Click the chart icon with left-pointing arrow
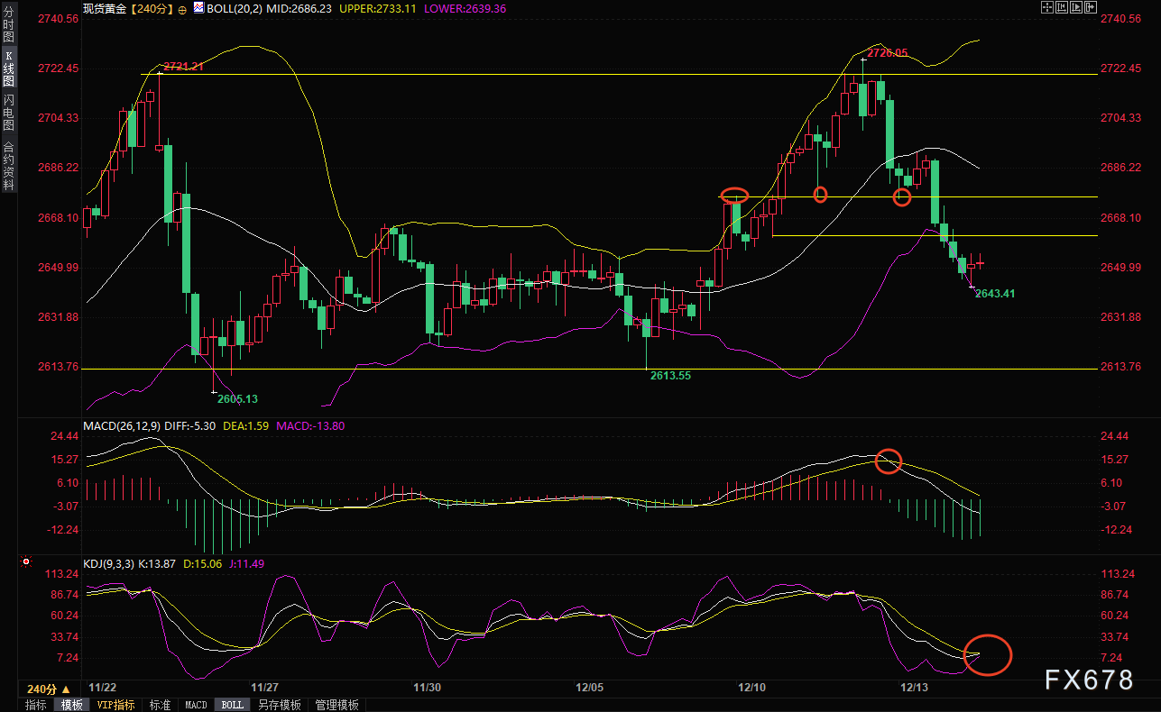The width and height of the screenshot is (1161, 712). [1063, 8]
